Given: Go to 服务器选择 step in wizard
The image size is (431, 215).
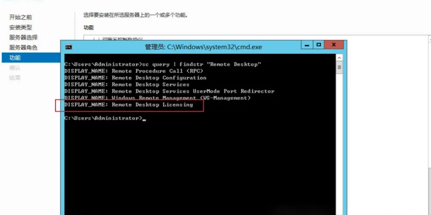Looking at the screenshot, I should tap(23, 37).
